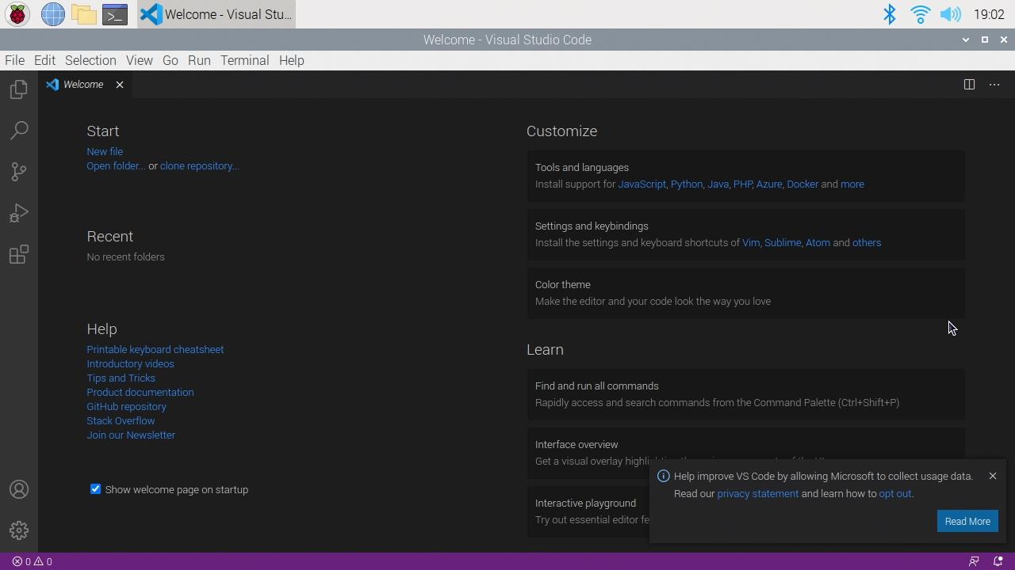Uncheck Show welcome page on startup
This screenshot has width=1015, height=570.
point(95,489)
